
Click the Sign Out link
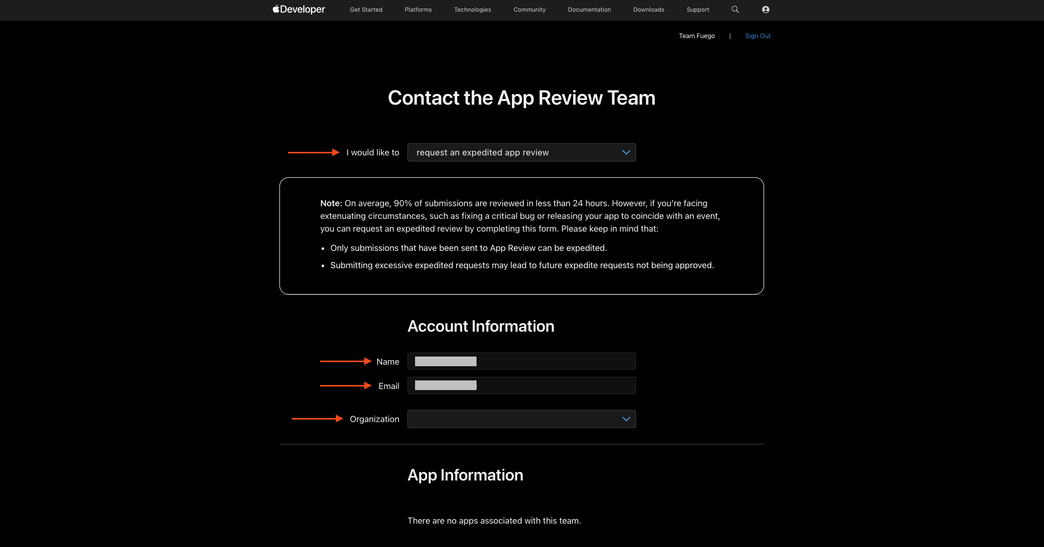point(758,36)
